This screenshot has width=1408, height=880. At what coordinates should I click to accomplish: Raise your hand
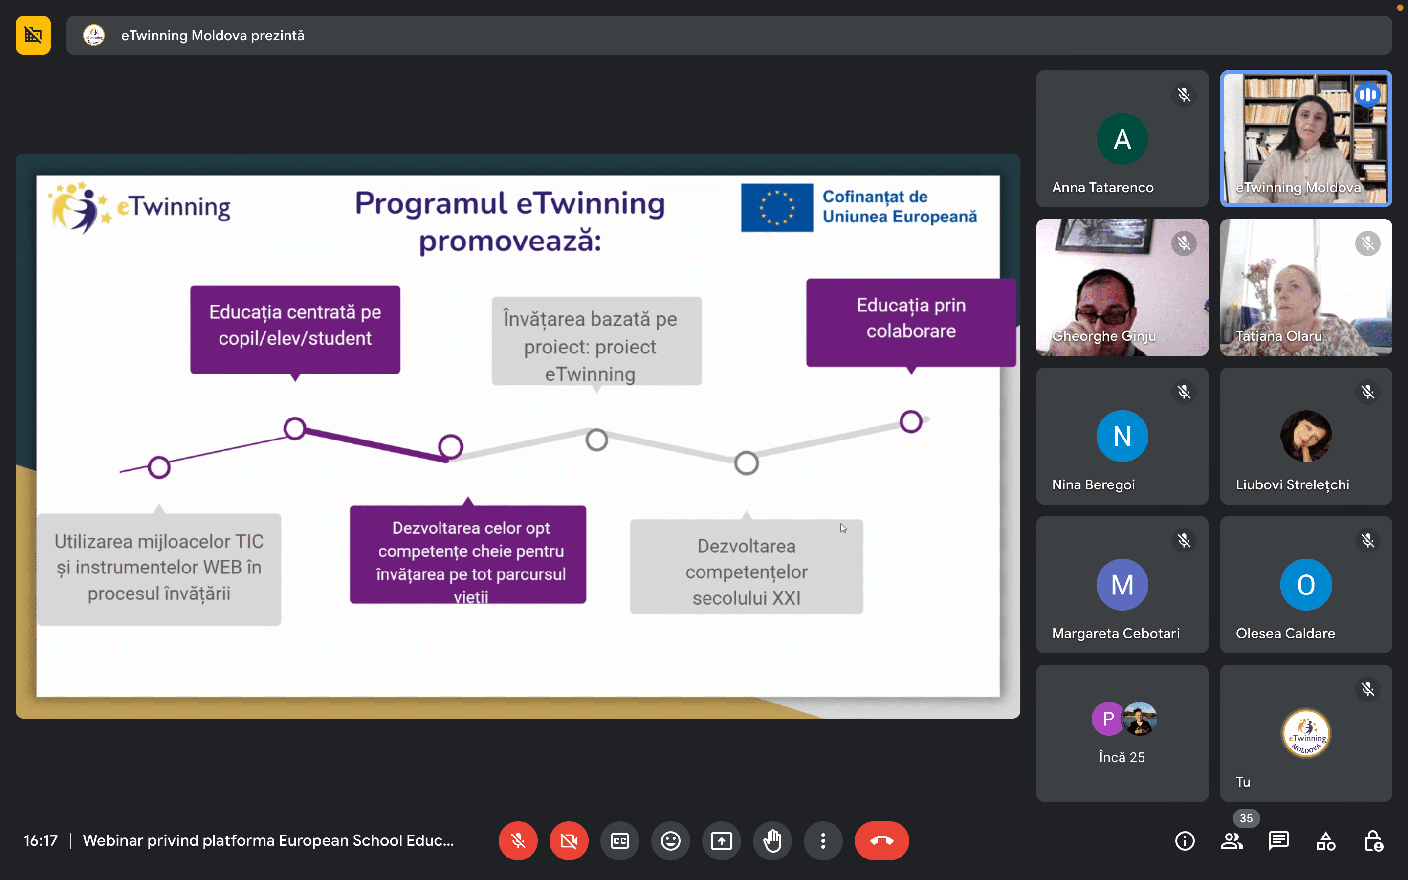pos(772,840)
